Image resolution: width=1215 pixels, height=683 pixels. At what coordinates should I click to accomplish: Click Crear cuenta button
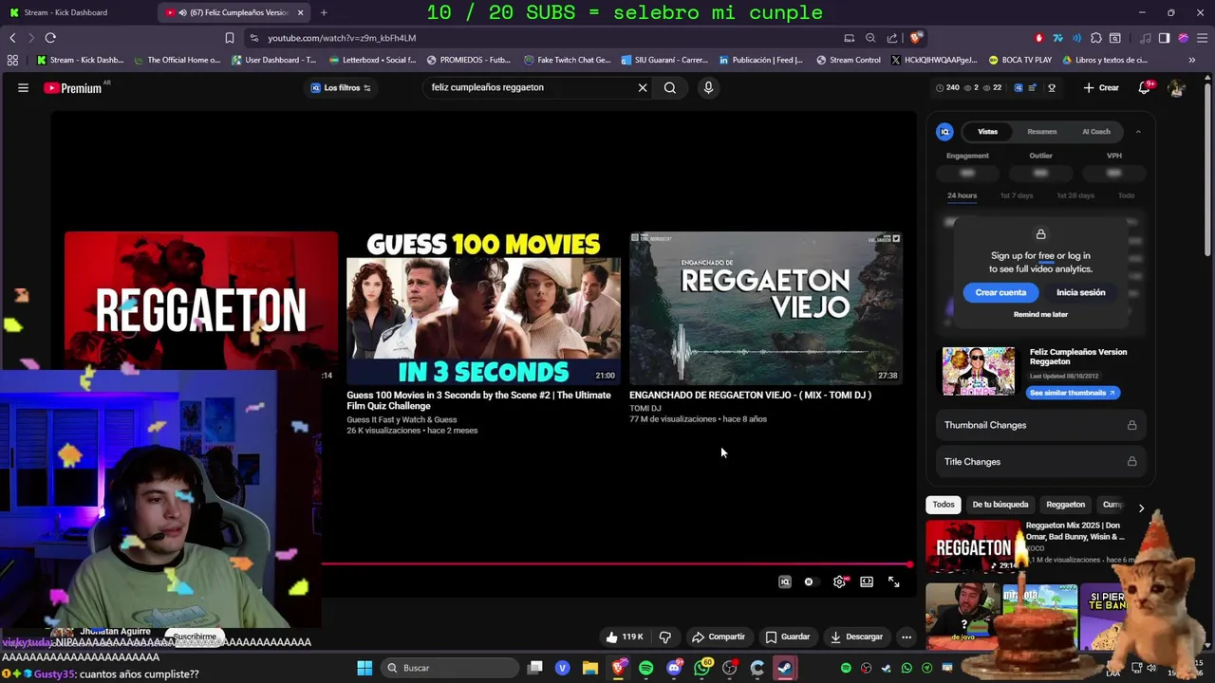pos(1000,292)
